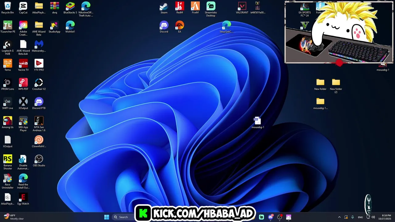
Task: Select the blank XOutput file icon
Action: (x=8, y=142)
